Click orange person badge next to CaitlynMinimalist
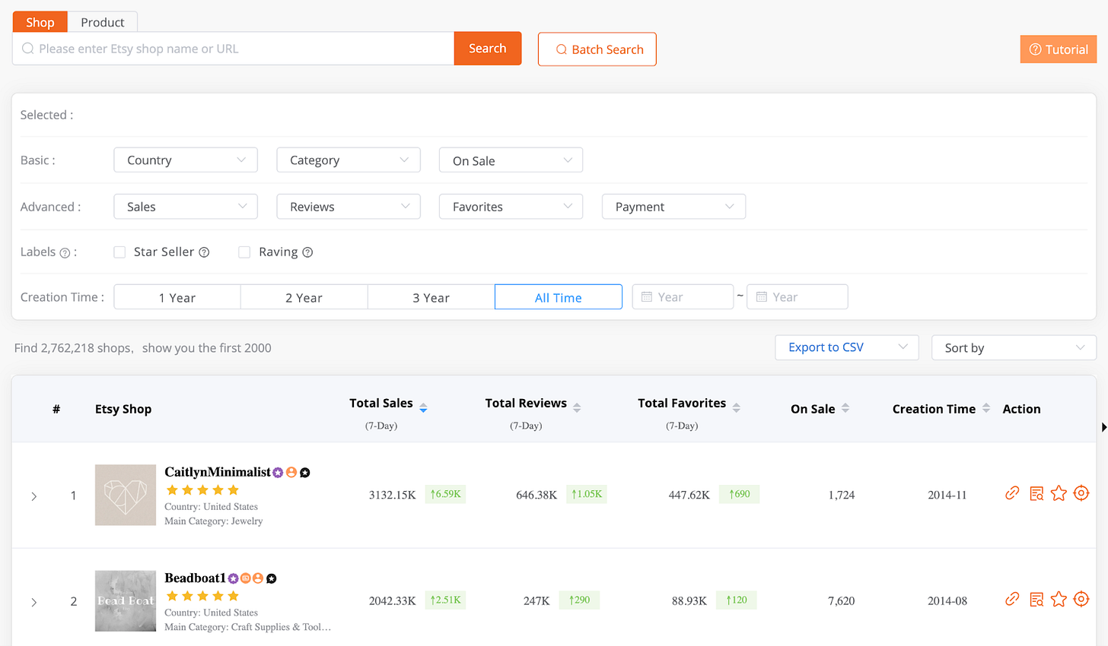This screenshot has width=1108, height=646. click(291, 473)
